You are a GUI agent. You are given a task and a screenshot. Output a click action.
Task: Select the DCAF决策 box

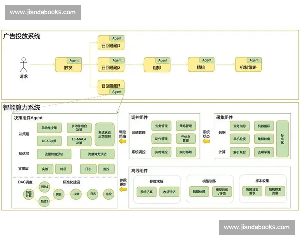click(x=49, y=141)
